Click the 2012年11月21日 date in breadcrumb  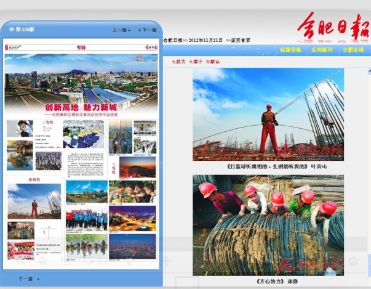tap(207, 39)
